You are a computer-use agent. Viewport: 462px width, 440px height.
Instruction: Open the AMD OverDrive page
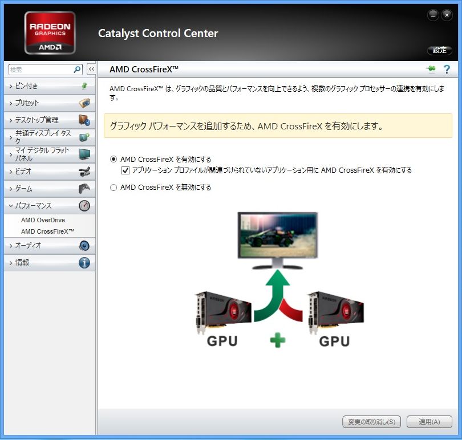click(43, 221)
